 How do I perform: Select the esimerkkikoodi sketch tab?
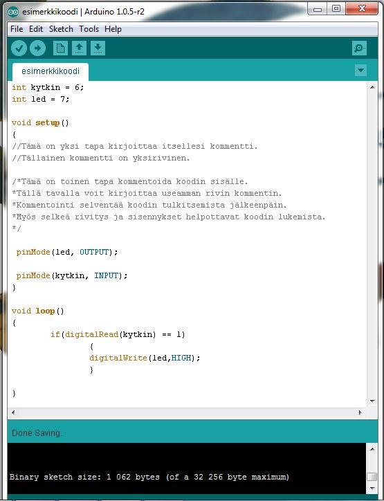(x=51, y=71)
